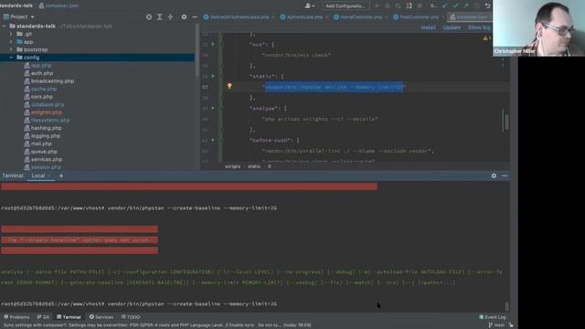
Task: Minimize the Terminal panel
Action: point(505,175)
